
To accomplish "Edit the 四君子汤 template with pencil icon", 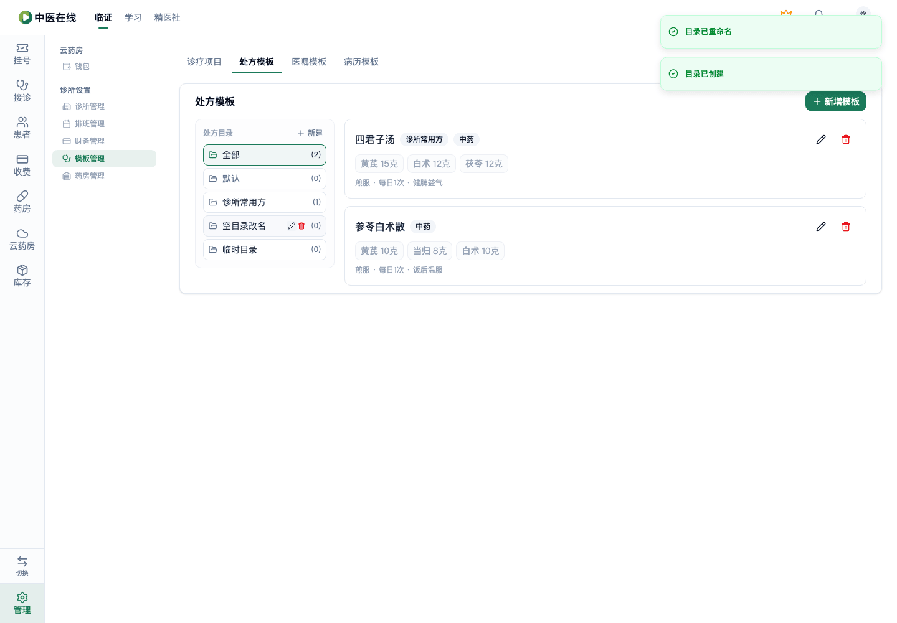I will coord(821,139).
